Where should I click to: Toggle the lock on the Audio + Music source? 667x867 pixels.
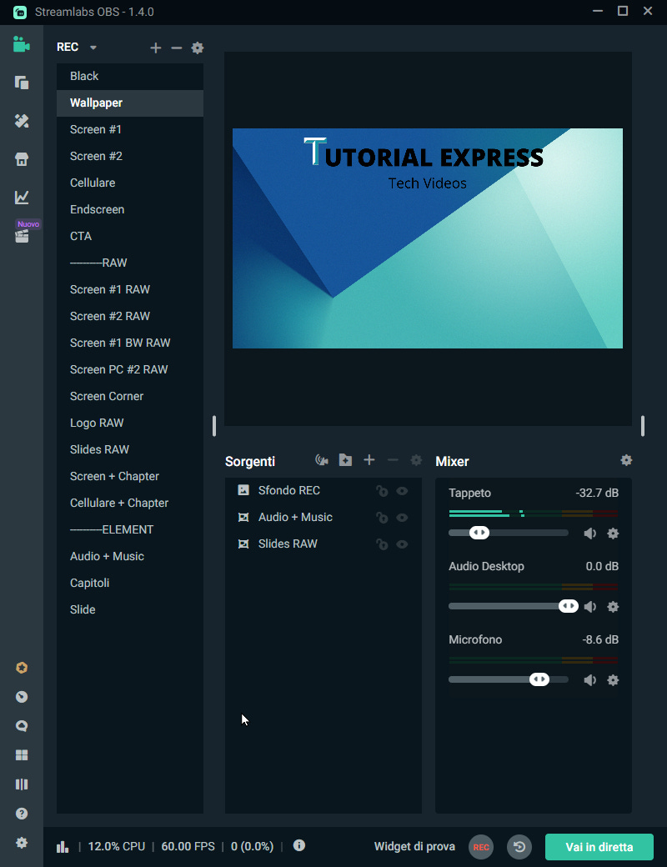point(382,518)
